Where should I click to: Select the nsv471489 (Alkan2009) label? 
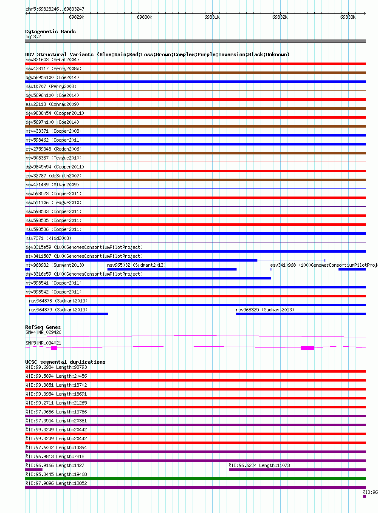(x=52, y=185)
